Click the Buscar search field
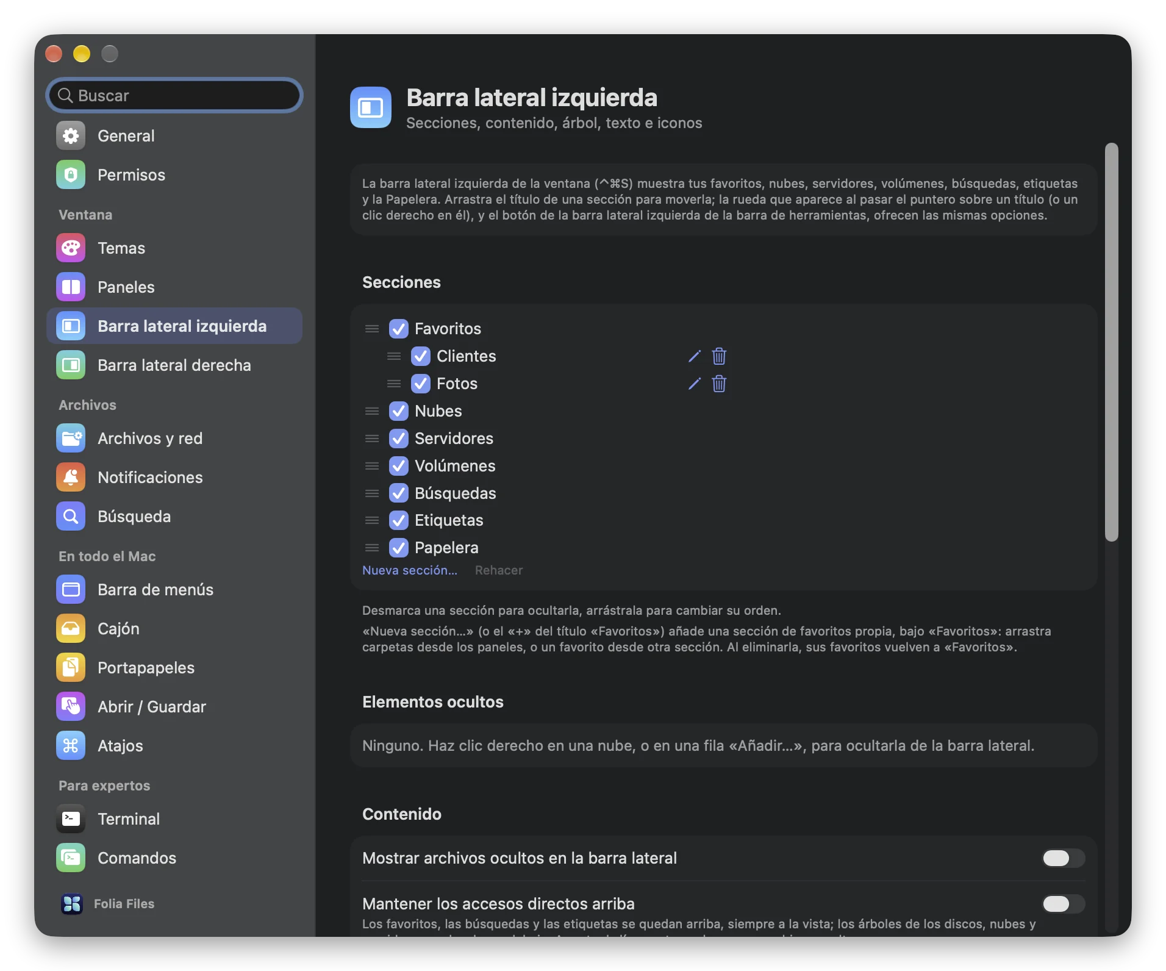The image size is (1166, 971). point(174,95)
